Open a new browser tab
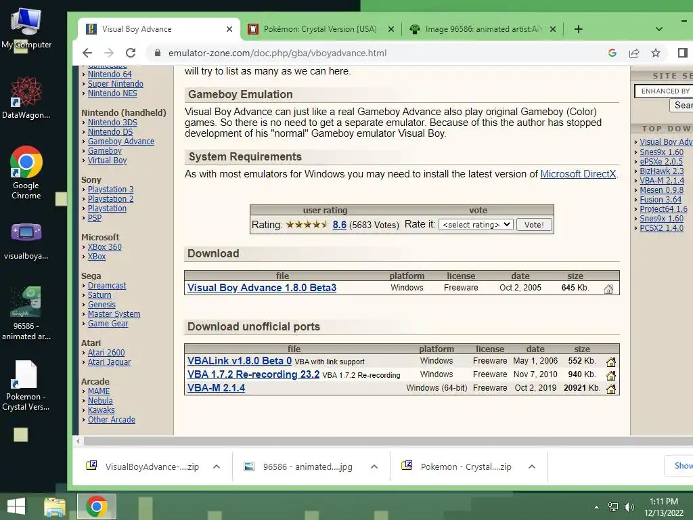Viewport: 693px width, 520px height. pos(578,29)
